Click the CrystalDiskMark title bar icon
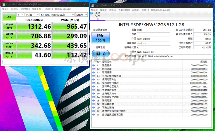The image size is (215, 131). 4,4
